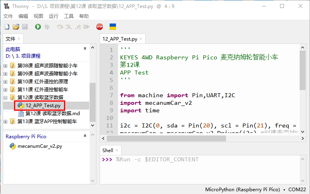Click editor scroll right arrow
Screen dimensions: 310x194
[303, 139]
